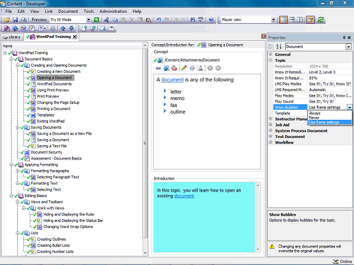Expand the Test Document properties section
The image size is (354, 265).
click(x=270, y=136)
